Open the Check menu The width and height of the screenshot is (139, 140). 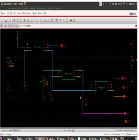pyautogui.click(x=24, y=13)
